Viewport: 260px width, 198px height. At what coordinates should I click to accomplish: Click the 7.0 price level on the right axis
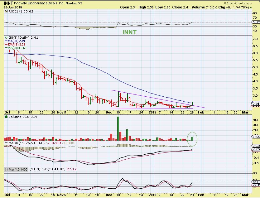(x=255, y=39)
